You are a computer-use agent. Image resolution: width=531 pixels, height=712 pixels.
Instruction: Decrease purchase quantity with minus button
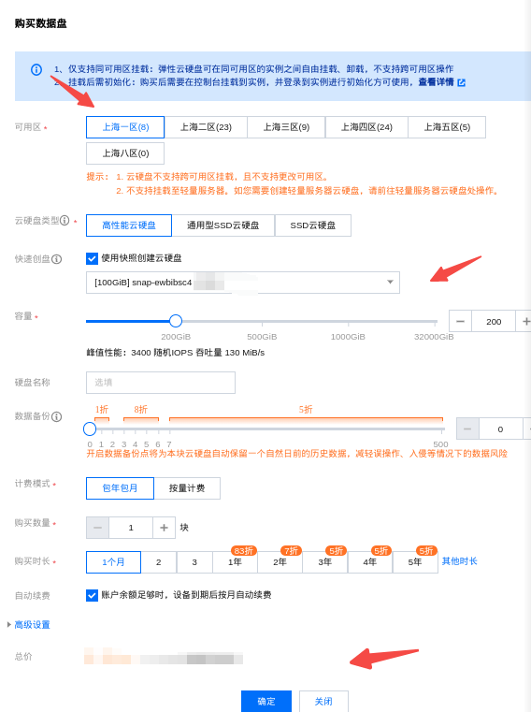tap(97, 528)
